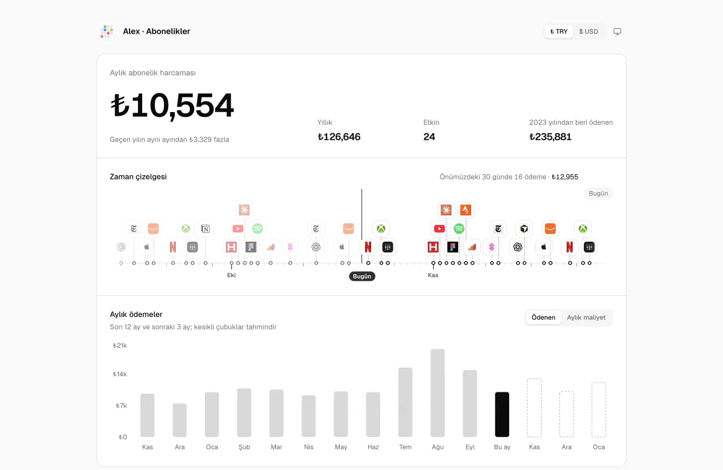Click the Haz bar in the chart
The width and height of the screenshot is (723, 470).
(373, 415)
